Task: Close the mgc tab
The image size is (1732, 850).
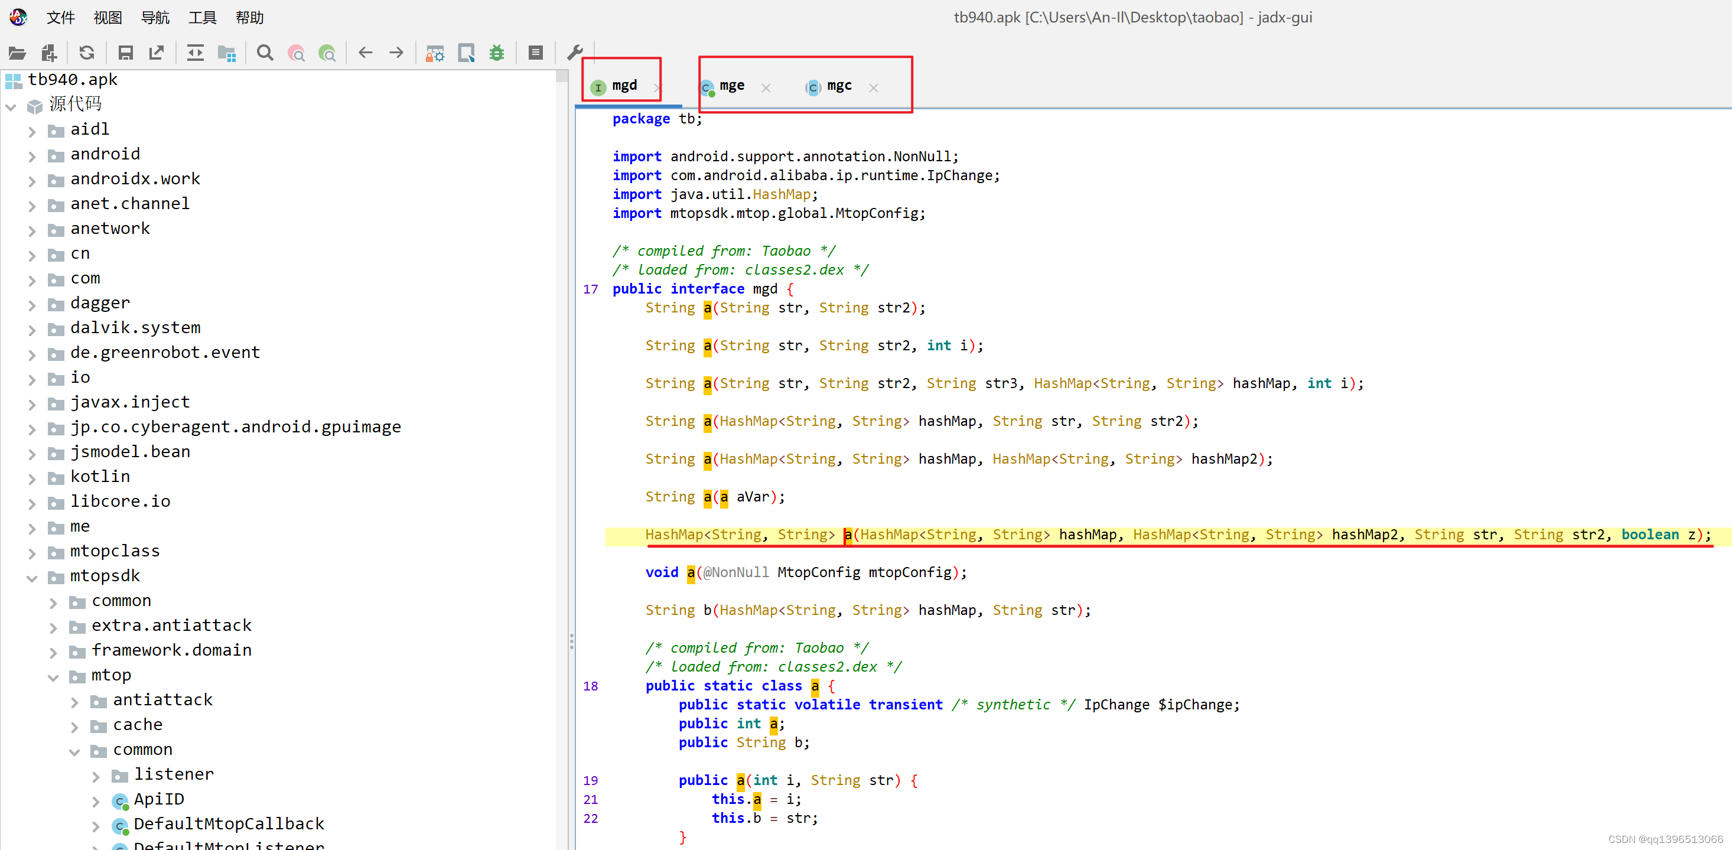Action: (x=874, y=87)
